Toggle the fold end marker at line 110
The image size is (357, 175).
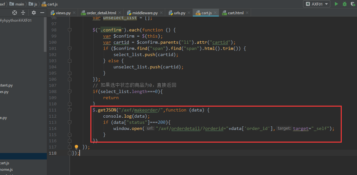click(x=70, y=104)
